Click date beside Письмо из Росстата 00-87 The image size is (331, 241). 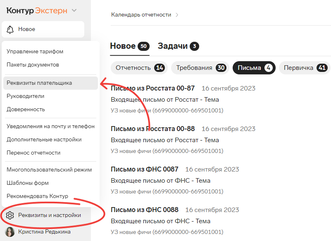229,88
